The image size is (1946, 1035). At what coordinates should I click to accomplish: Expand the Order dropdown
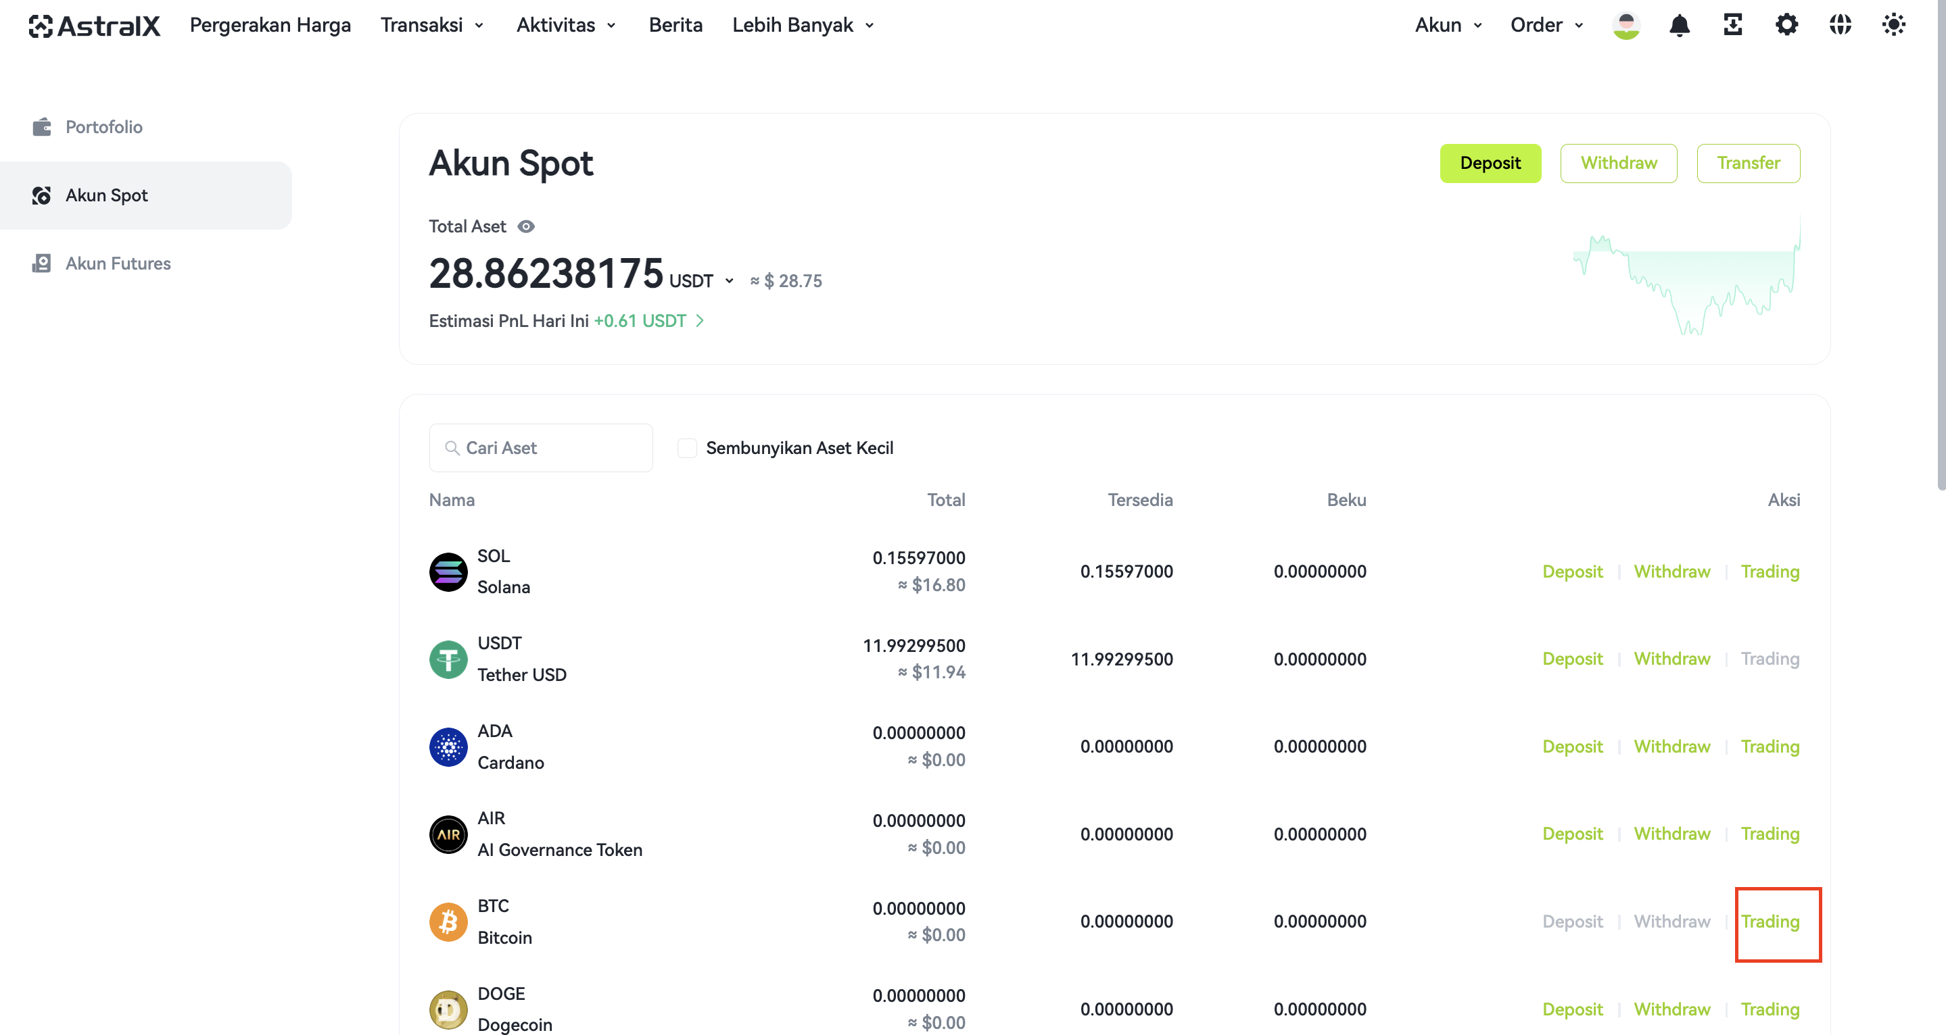[x=1546, y=25]
